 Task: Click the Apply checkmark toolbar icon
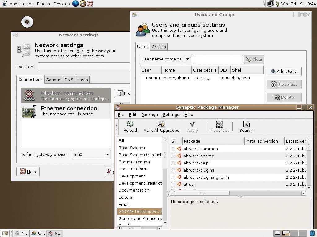pos(193,124)
